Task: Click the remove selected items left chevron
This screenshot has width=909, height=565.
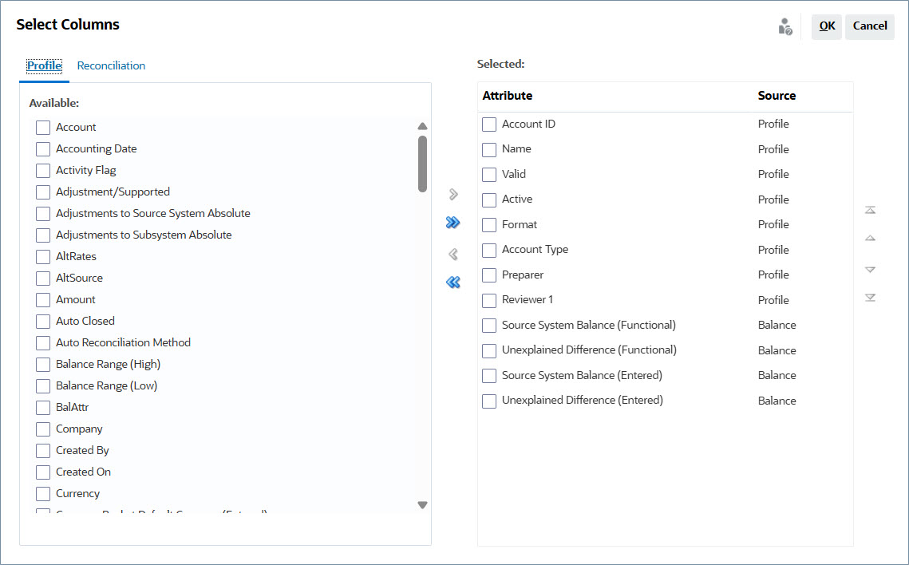Action: [x=453, y=253]
